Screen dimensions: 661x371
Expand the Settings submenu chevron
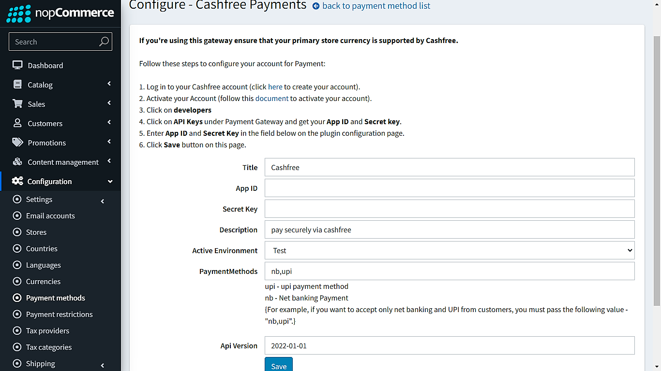point(103,201)
